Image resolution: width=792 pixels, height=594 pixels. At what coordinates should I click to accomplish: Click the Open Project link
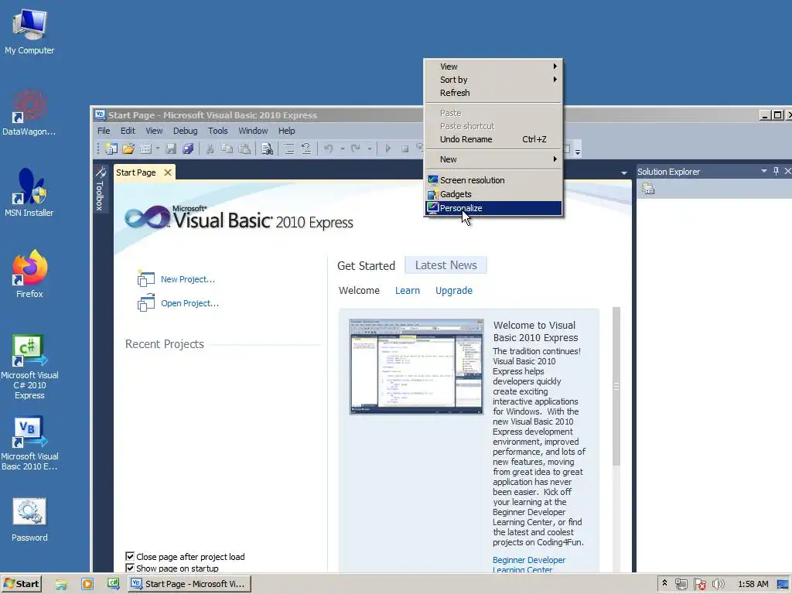[x=190, y=303]
